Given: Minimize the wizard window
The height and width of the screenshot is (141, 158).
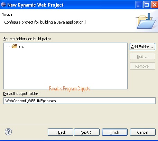Looking at the screenshot, I should [139, 5].
